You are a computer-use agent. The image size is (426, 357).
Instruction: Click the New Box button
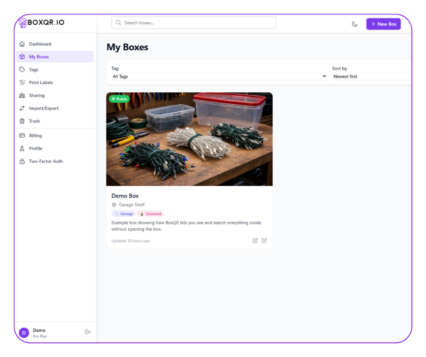point(383,24)
